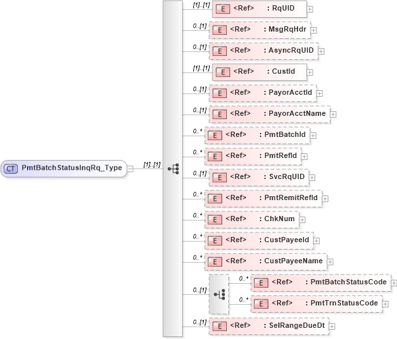
Task: Expand the PmtRefId element
Action: click(x=304, y=157)
